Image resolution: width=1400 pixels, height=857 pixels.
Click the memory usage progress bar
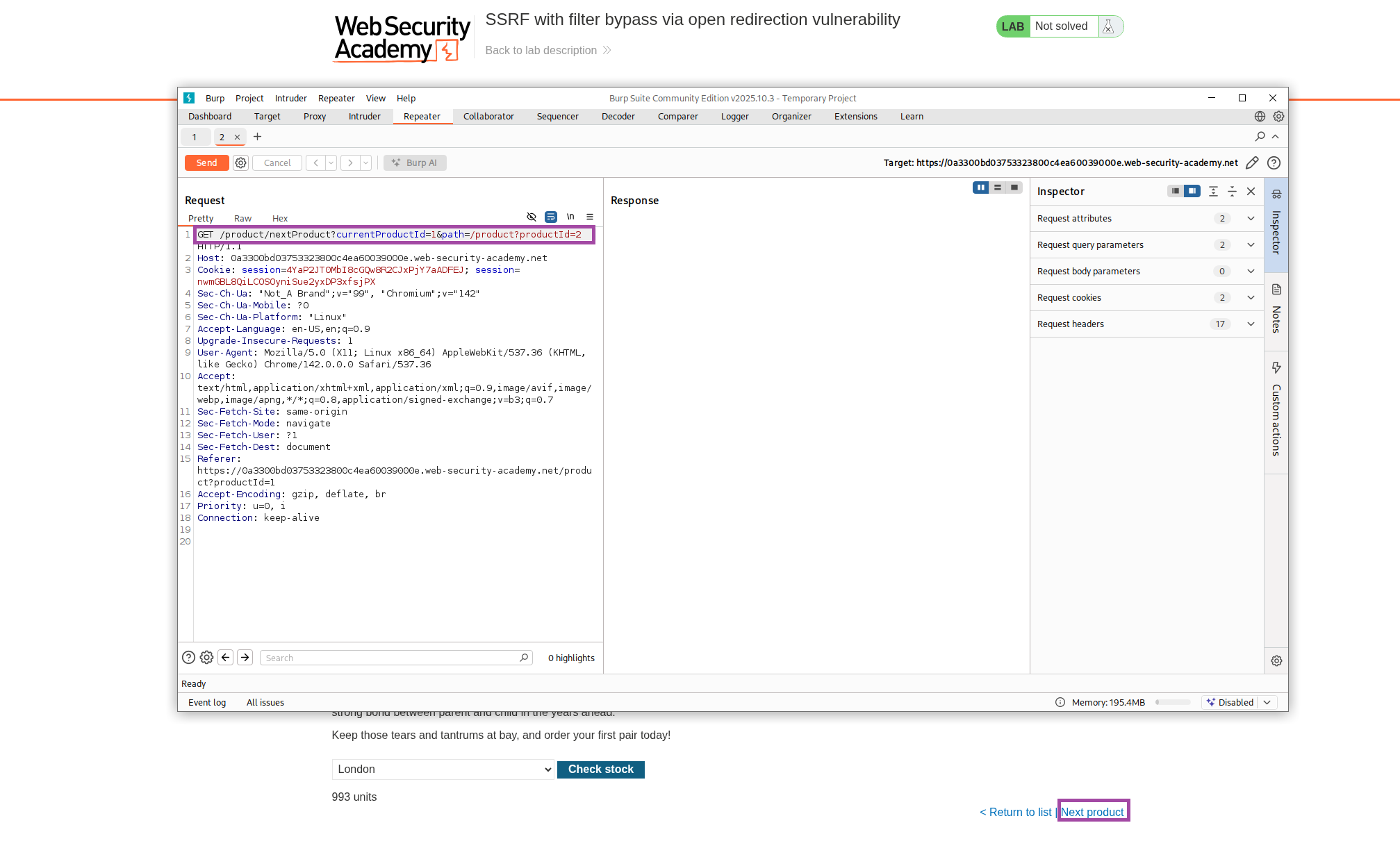pyautogui.click(x=1173, y=702)
